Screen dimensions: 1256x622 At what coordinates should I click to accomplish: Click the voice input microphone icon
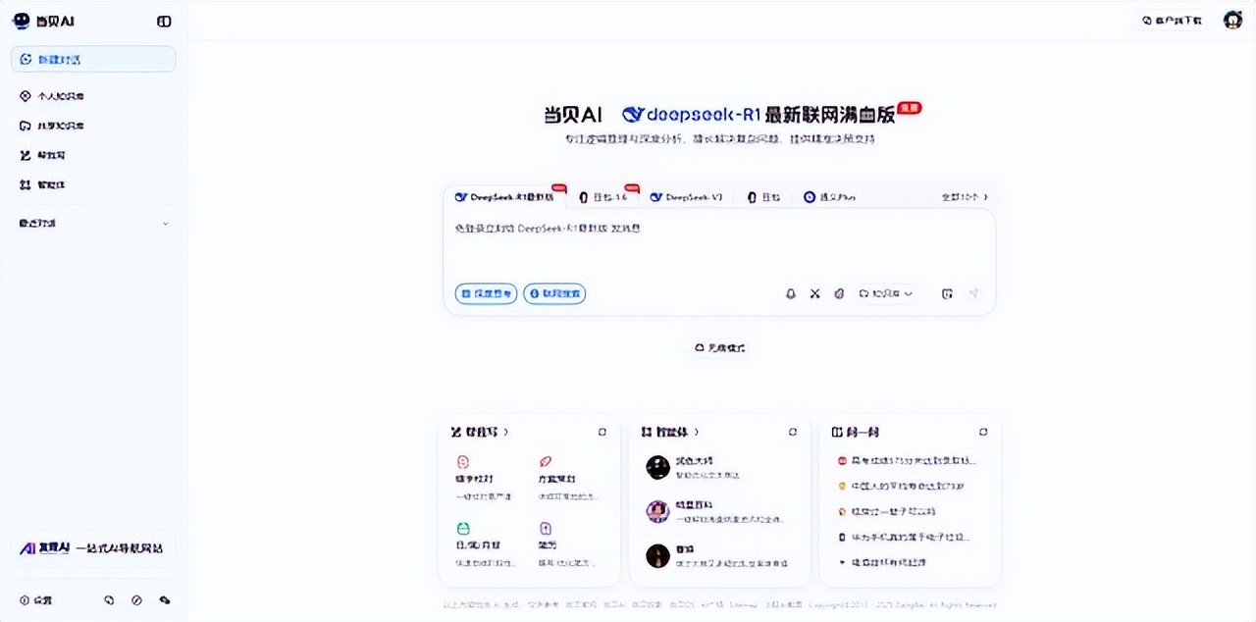coord(791,293)
